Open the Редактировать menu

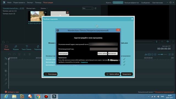pos(19,2)
